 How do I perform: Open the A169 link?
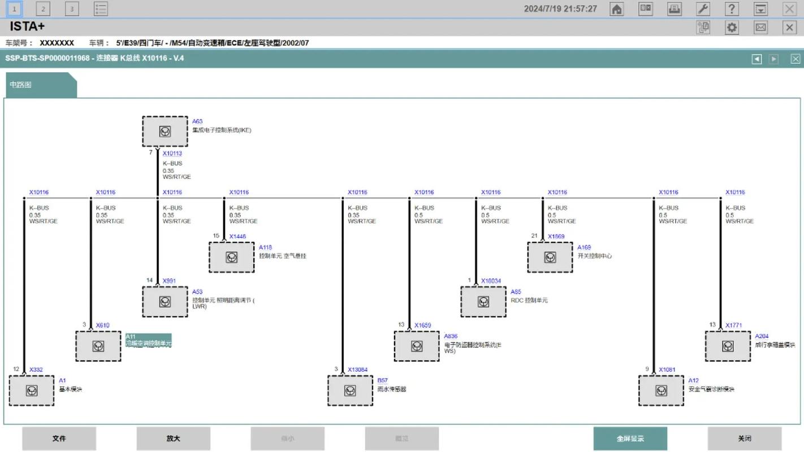click(x=584, y=247)
